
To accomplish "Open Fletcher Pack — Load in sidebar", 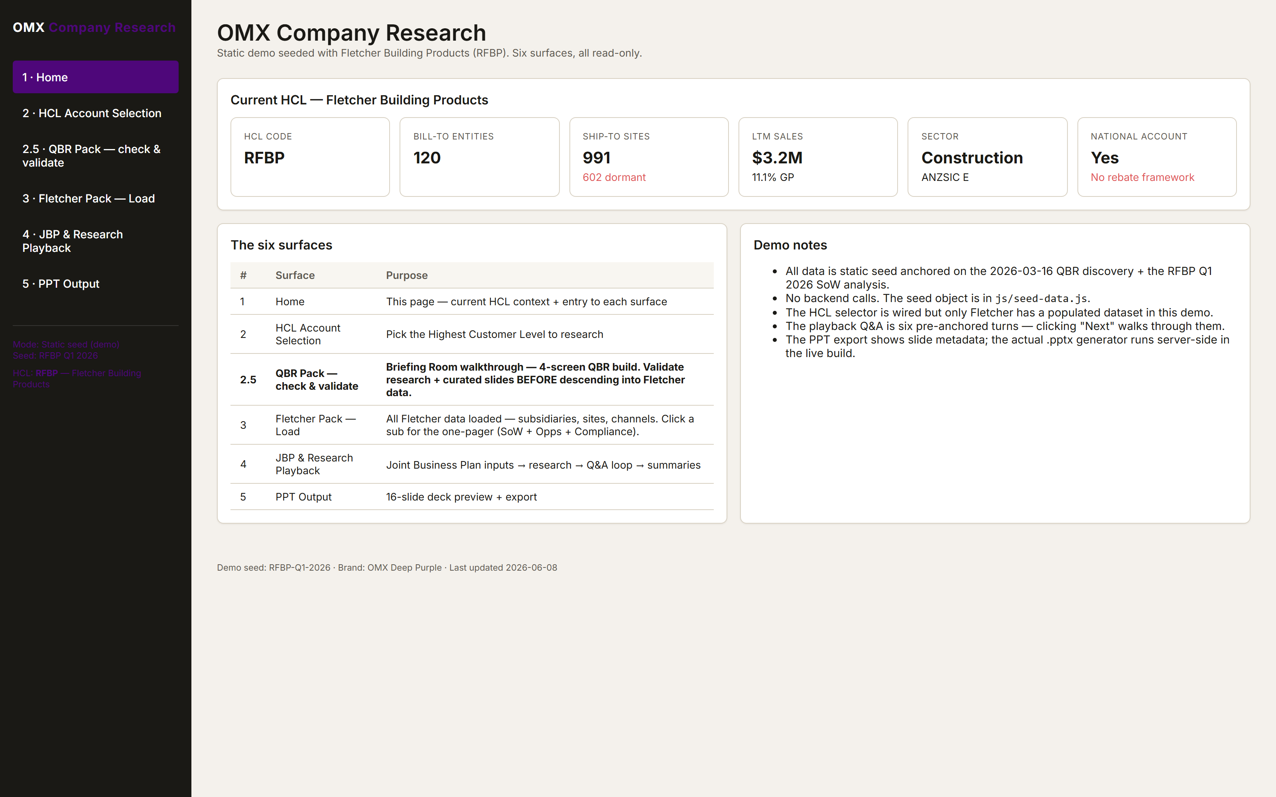I will (95, 198).
